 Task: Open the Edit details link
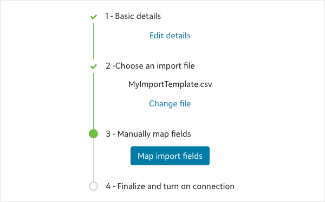click(170, 36)
